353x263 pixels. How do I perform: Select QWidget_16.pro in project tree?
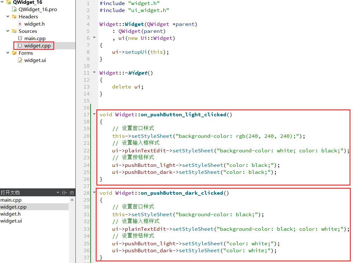(38, 9)
